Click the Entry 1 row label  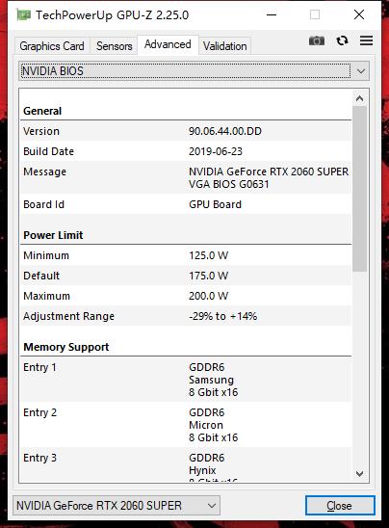tap(39, 367)
